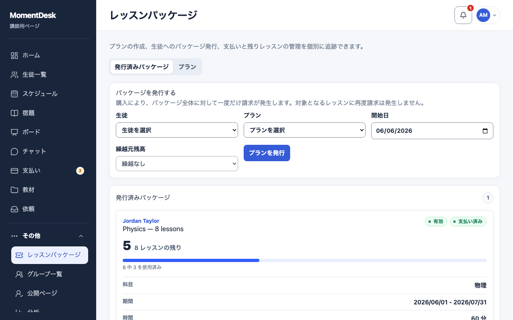Click the レッスンパッケージ ticket icon

(x=19, y=255)
